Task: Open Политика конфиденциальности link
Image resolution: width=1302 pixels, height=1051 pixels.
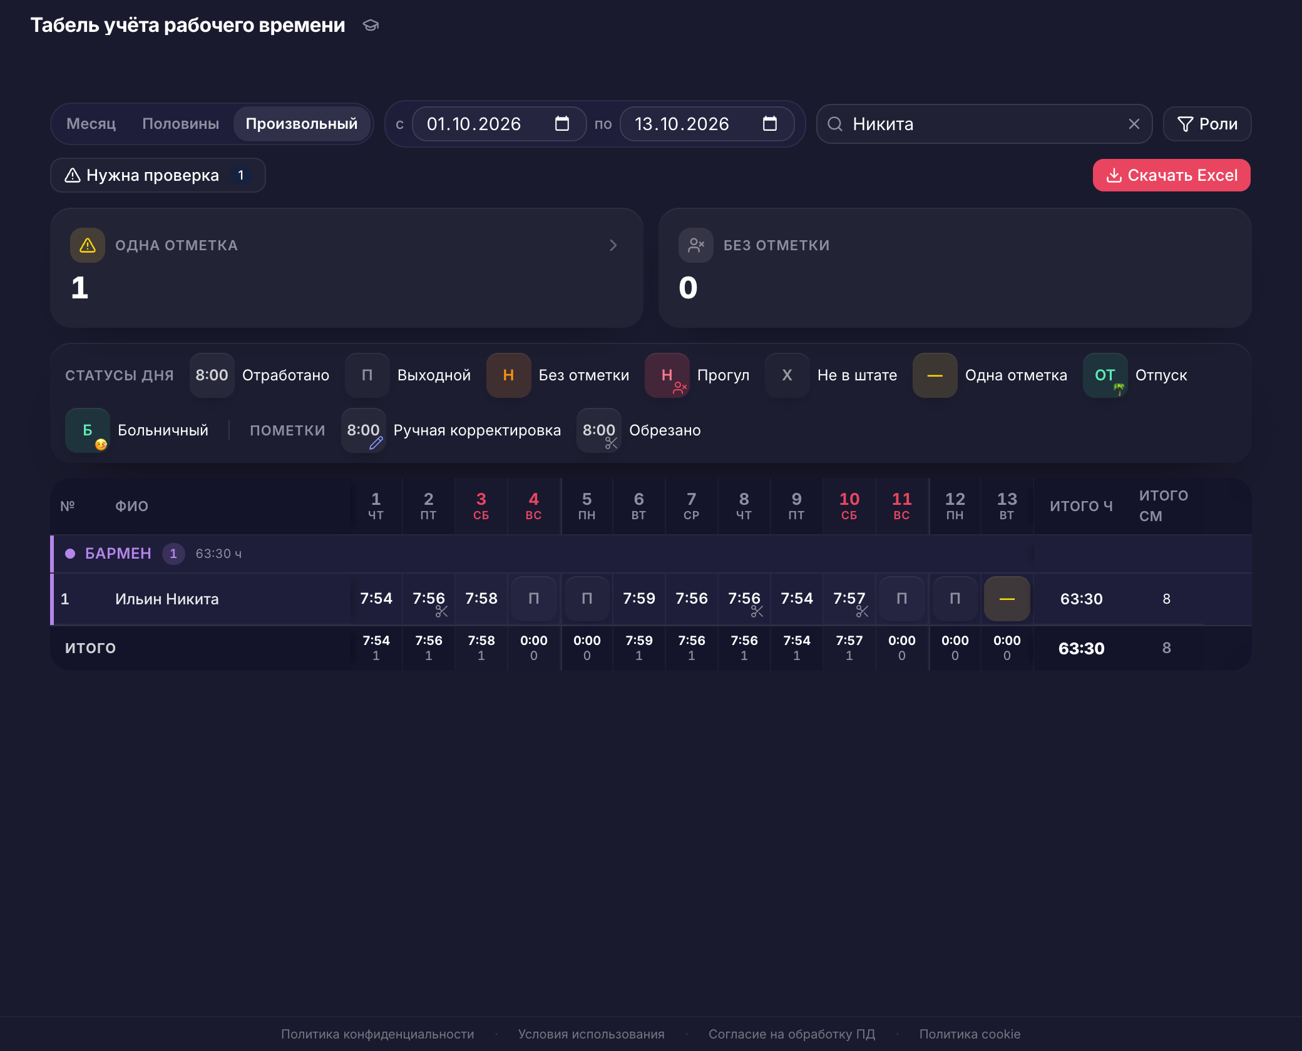Action: tap(377, 1034)
